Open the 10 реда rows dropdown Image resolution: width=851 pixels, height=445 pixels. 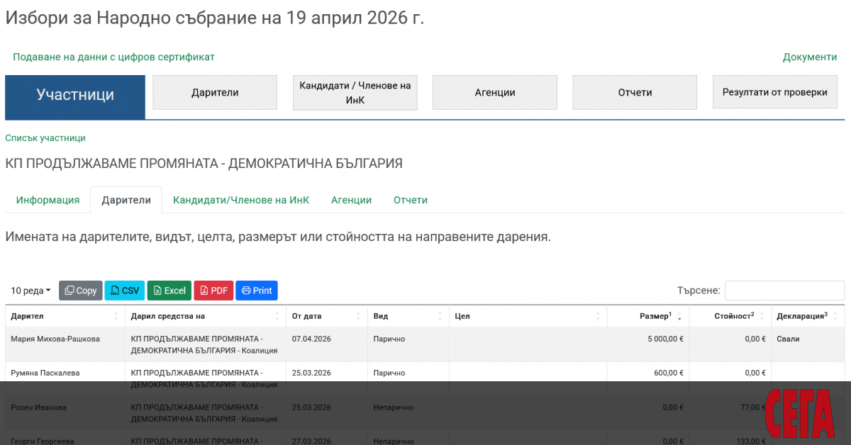tap(30, 291)
